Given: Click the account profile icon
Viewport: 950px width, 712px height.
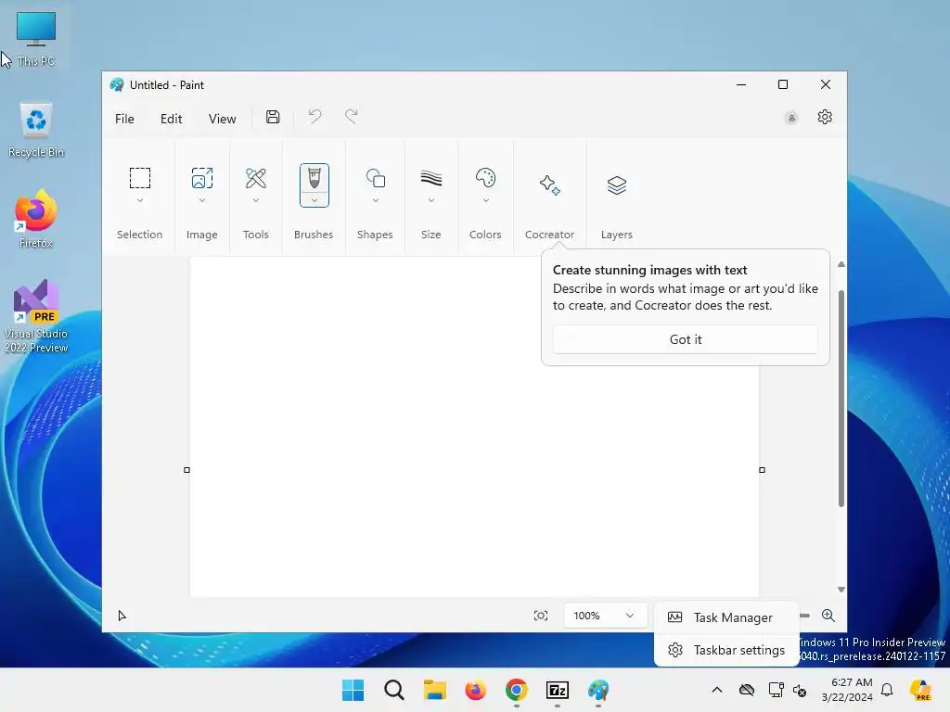Looking at the screenshot, I should click(x=791, y=118).
